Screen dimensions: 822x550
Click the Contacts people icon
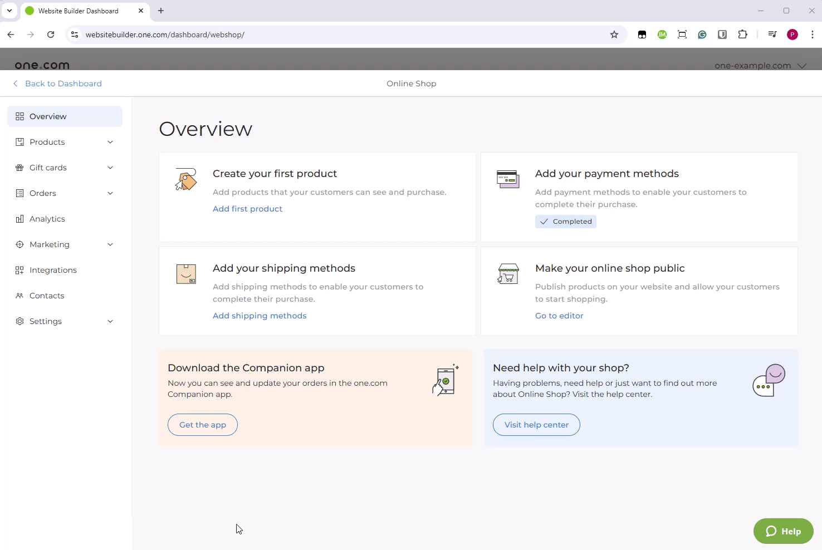pyautogui.click(x=19, y=296)
